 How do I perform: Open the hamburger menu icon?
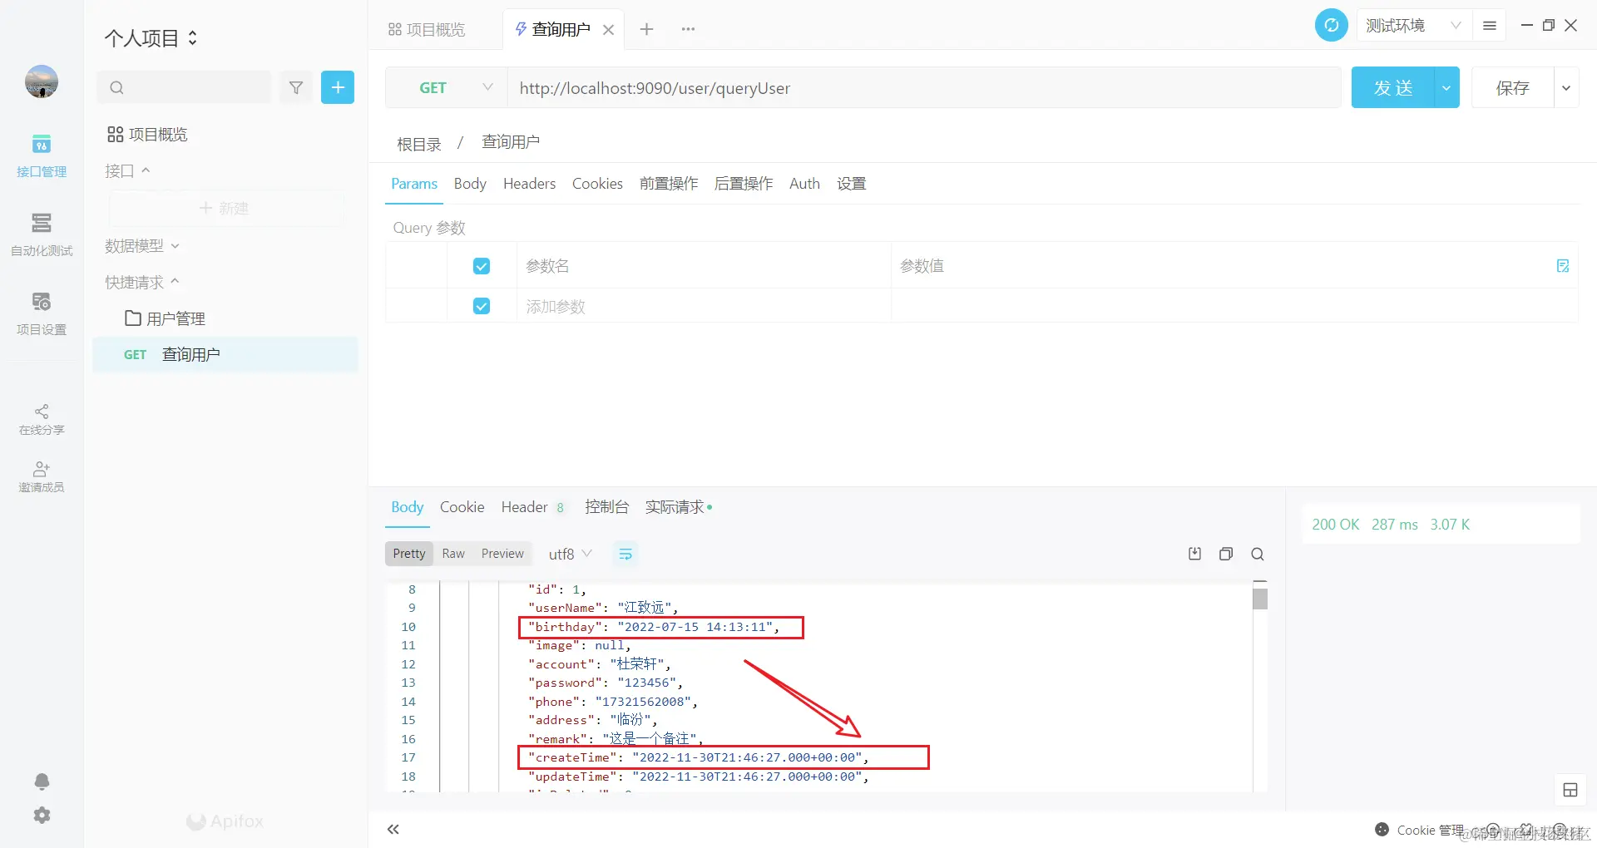[1490, 26]
